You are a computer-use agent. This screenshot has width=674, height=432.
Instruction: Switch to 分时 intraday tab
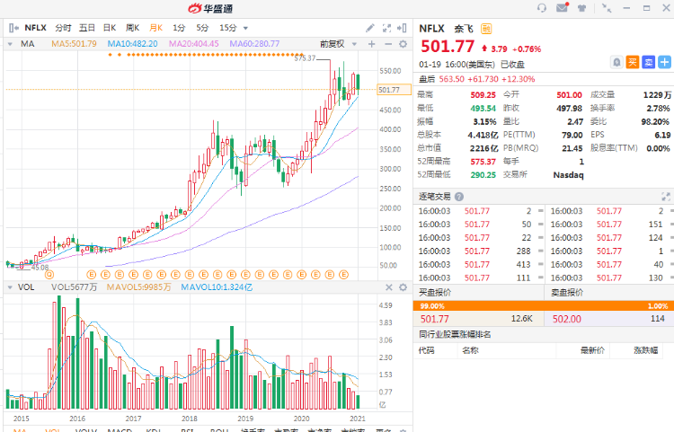(63, 28)
